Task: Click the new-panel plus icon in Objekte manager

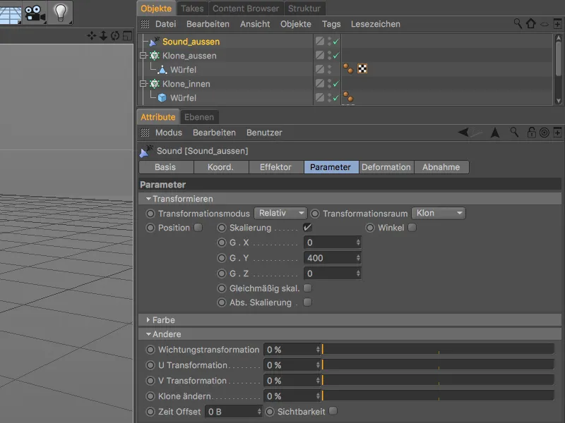Action: coord(557,24)
